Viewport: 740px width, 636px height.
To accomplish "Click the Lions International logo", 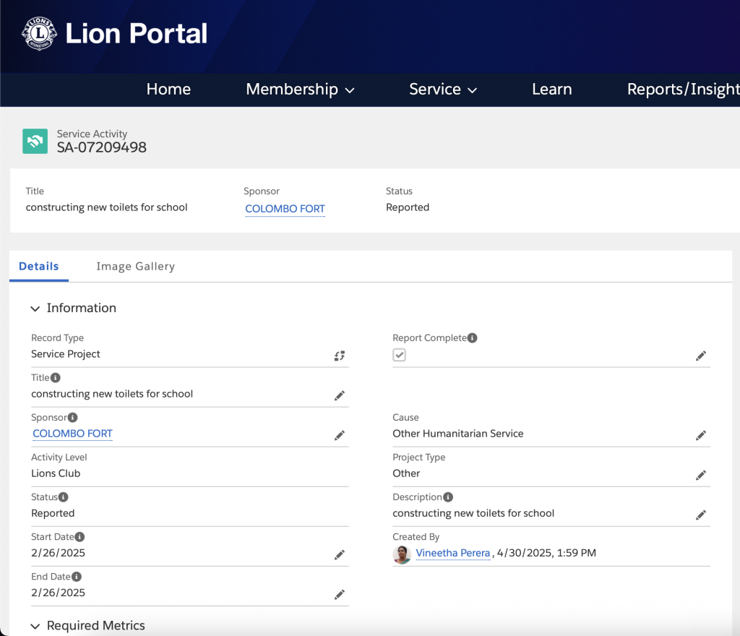I will pyautogui.click(x=39, y=33).
